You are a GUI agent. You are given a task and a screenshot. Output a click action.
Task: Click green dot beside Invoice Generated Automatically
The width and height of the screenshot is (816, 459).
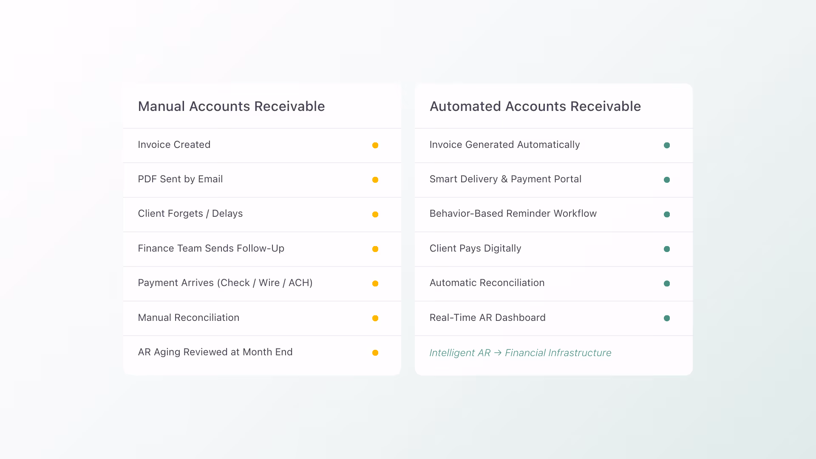[x=667, y=145]
